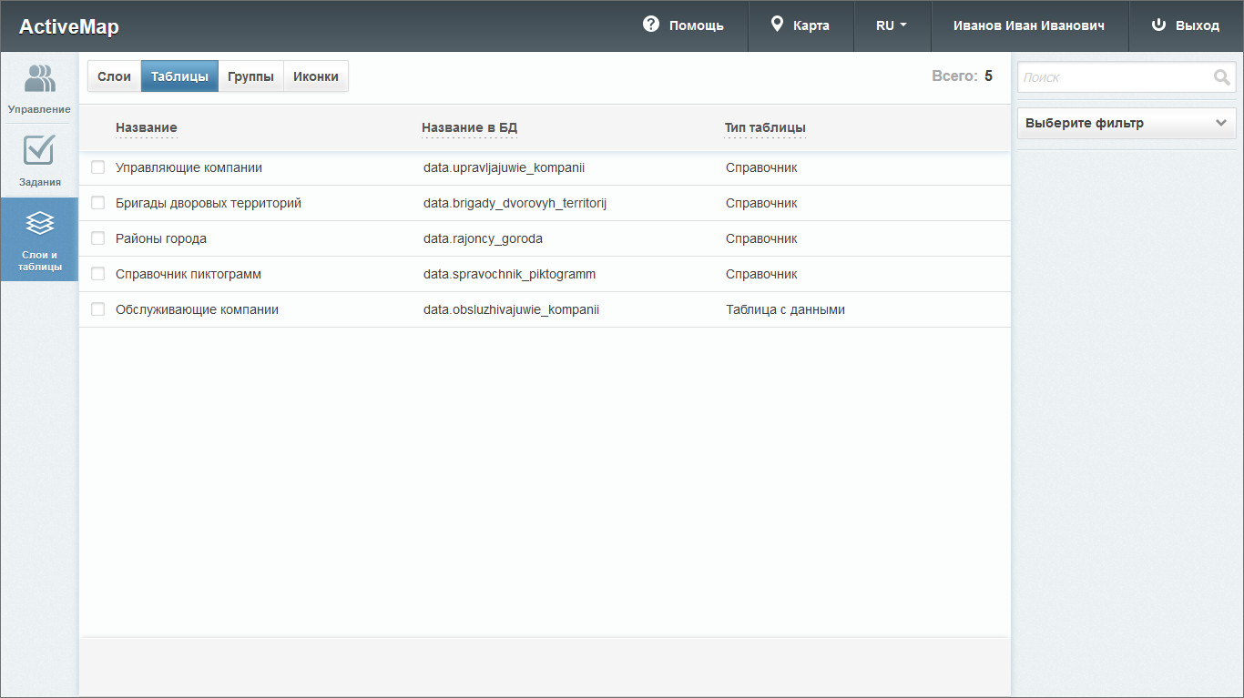Screen dimensions: 1244x698
Task: Tick checkbox for Управляющие компании
Action: [x=98, y=167]
